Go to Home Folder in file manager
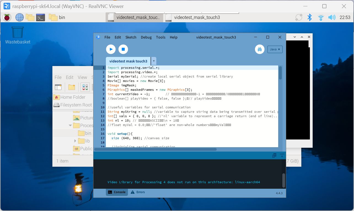The height and width of the screenshot is (211, 354). 69,97
